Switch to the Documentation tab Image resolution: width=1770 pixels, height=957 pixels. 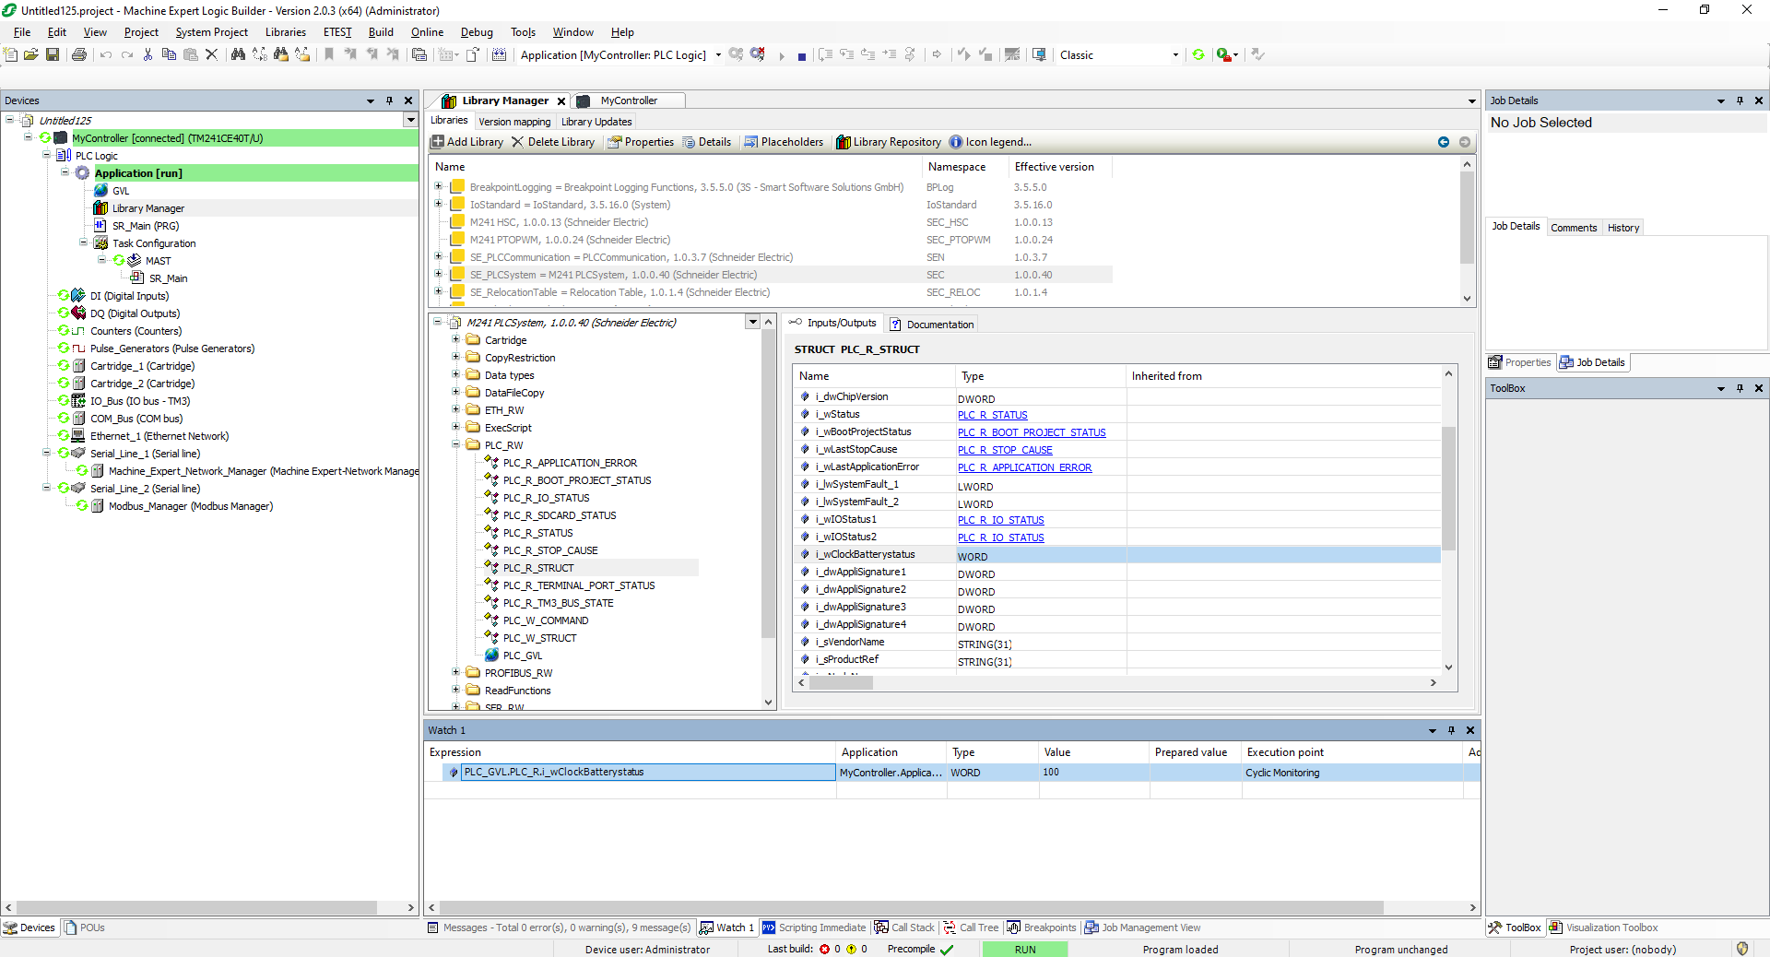pyautogui.click(x=931, y=325)
